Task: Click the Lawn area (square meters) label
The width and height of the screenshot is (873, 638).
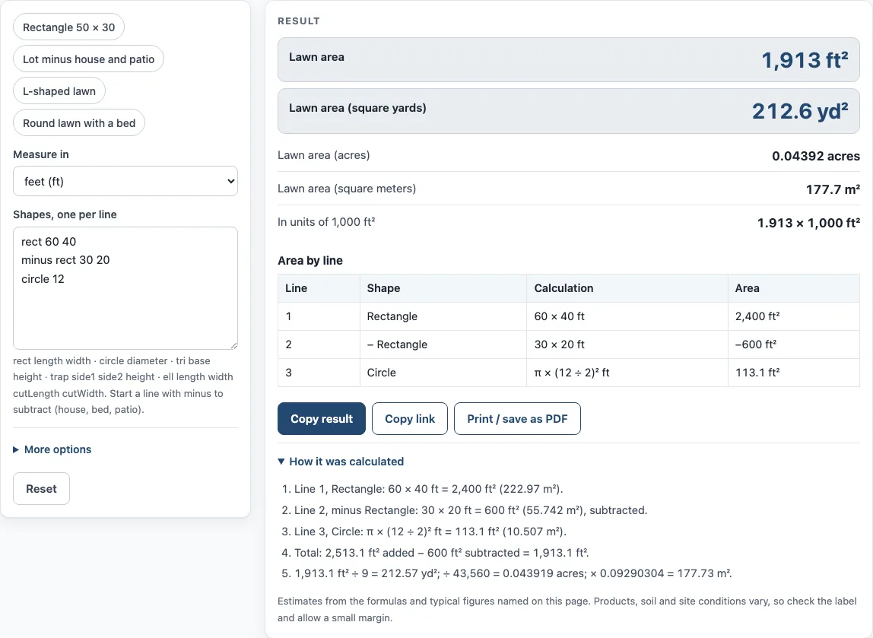Action: (346, 188)
